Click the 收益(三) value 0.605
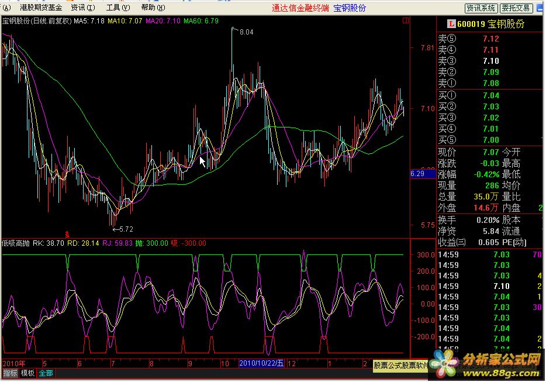This screenshot has height=382, width=546. 489,242
